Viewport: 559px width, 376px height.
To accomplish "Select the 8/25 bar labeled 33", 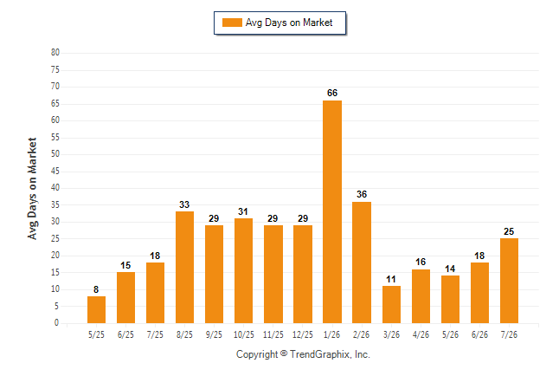I will coord(184,268).
